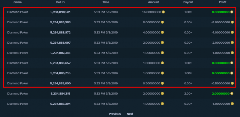Image resolution: width=240 pixels, height=117 pixels.
Task: Open bet ID 5,234,884,315
Action: pos(61,94)
